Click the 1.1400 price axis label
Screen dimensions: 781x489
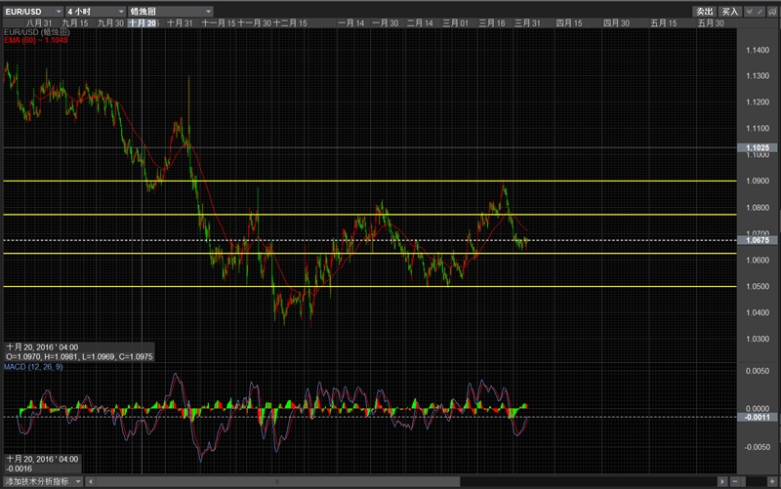[x=758, y=50]
